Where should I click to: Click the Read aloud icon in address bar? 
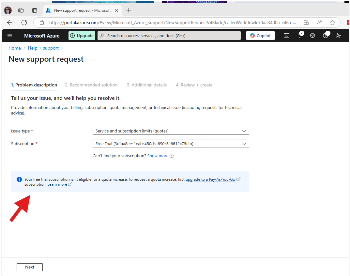pyautogui.click(x=319, y=23)
